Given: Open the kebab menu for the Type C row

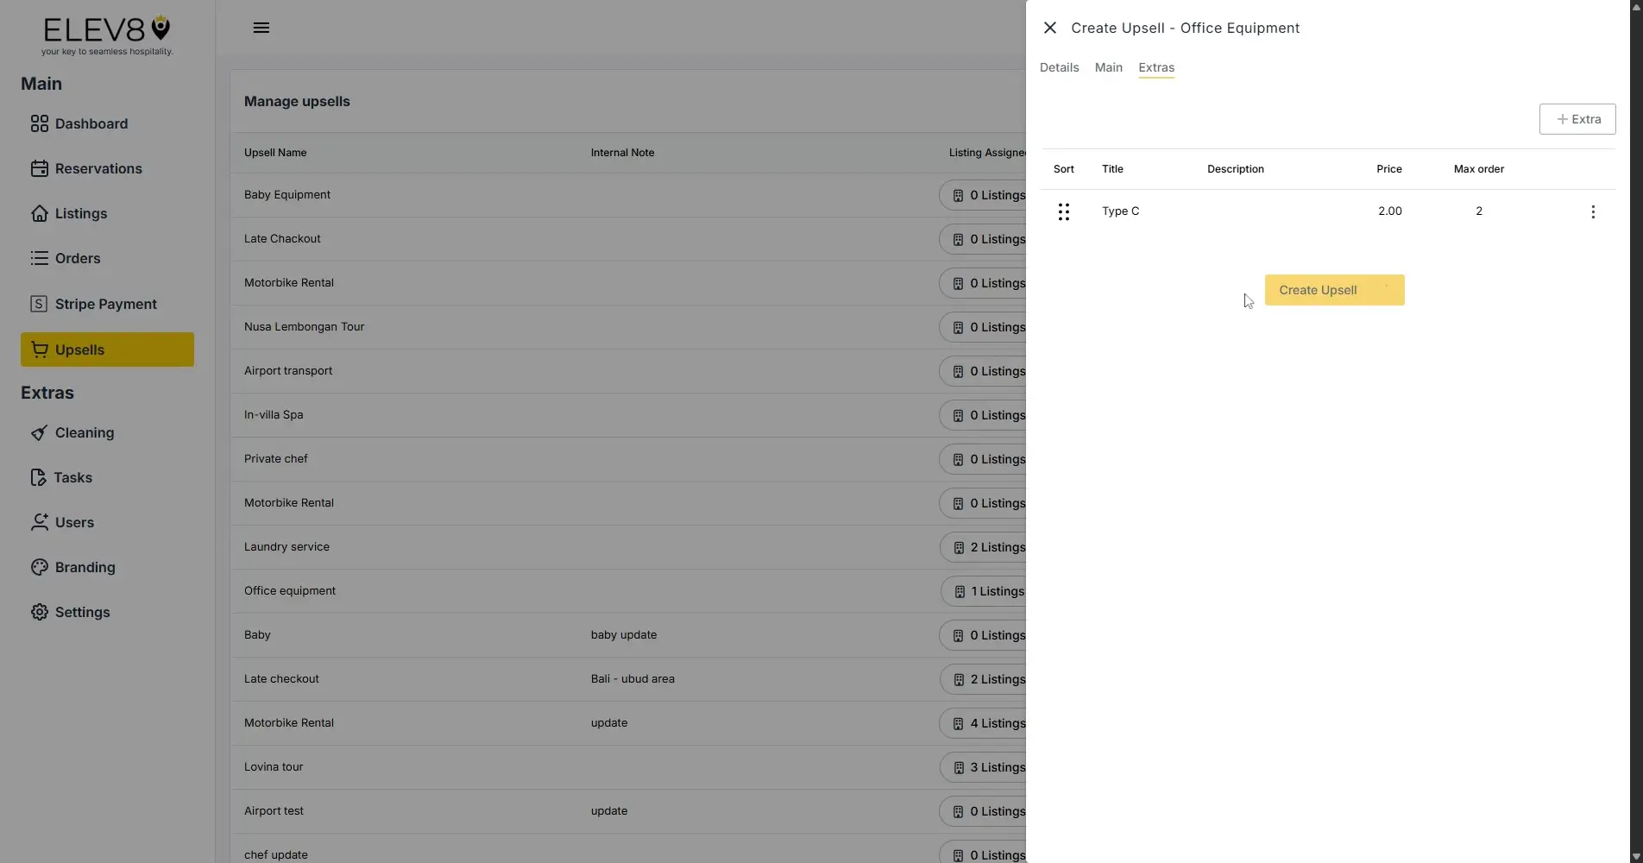Looking at the screenshot, I should (x=1593, y=211).
